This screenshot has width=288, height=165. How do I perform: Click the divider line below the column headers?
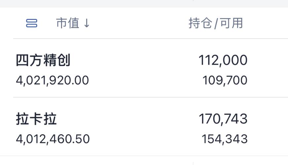[149, 39]
